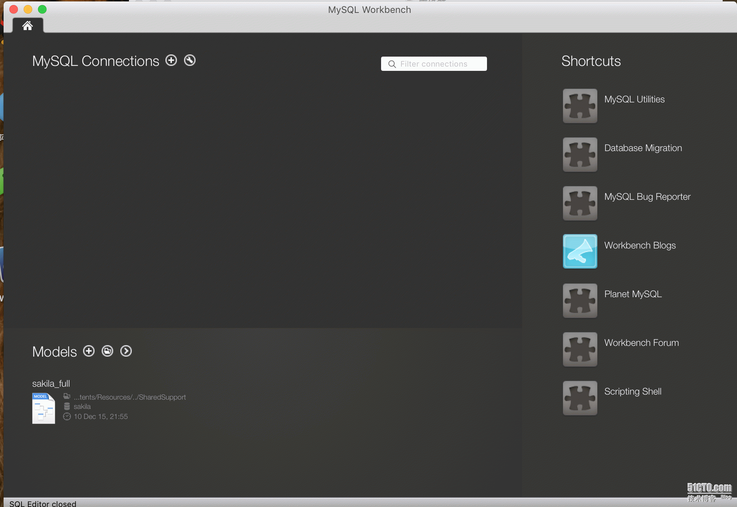Create a new model with plus icon

pyautogui.click(x=89, y=351)
